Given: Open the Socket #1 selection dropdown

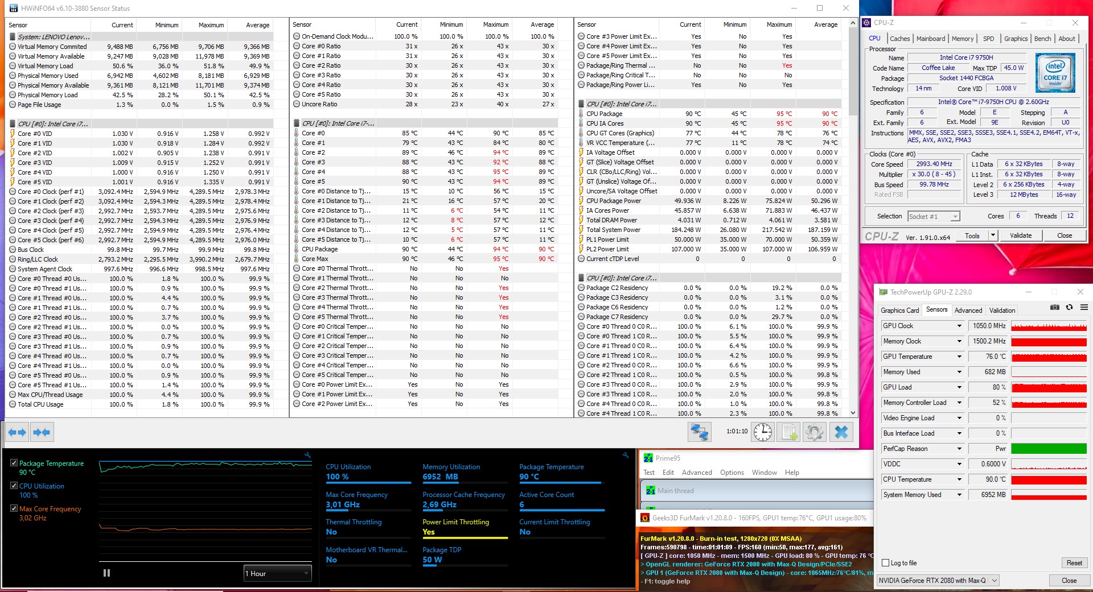Looking at the screenshot, I should point(934,216).
